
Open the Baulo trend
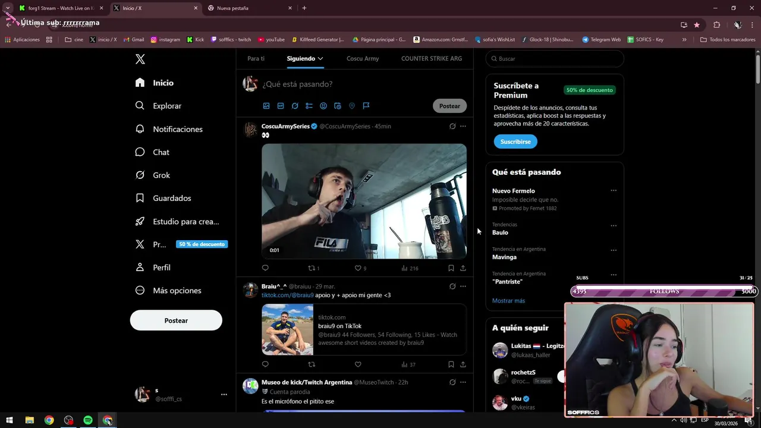tap(500, 232)
